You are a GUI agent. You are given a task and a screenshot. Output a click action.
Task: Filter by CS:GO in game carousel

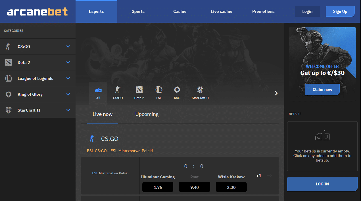coord(118,93)
